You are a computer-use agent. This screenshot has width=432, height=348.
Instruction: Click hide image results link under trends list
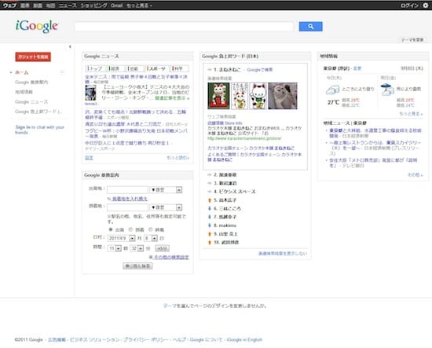(x=283, y=253)
